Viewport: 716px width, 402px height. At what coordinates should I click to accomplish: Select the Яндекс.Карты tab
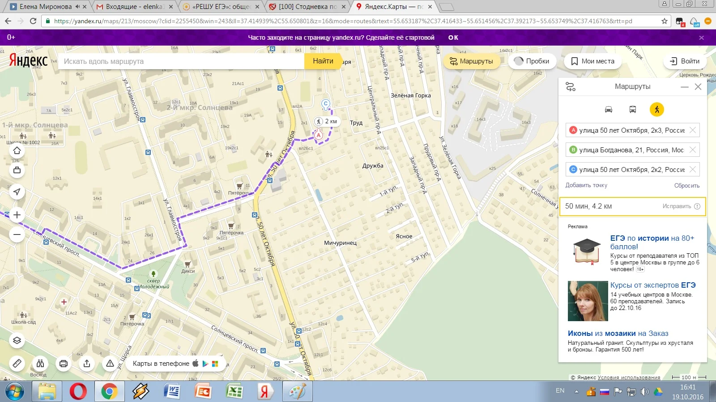point(394,7)
